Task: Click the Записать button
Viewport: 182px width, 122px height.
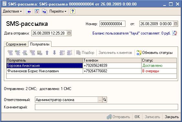Action: tap(152, 117)
